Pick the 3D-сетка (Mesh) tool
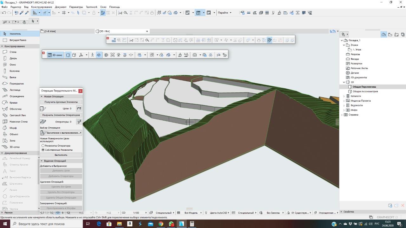The width and height of the screenshot is (406, 228). (14, 147)
